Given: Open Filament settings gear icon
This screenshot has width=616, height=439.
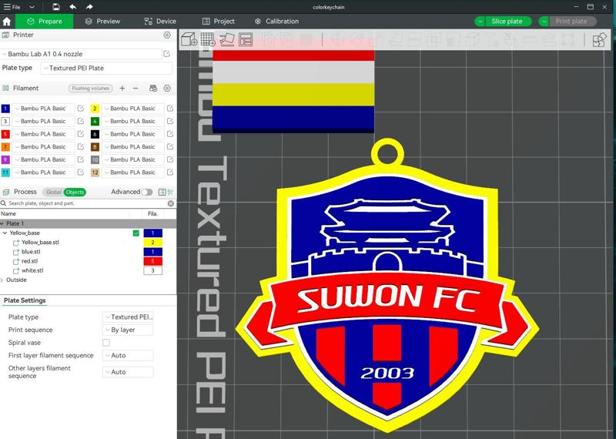Looking at the screenshot, I should (167, 89).
